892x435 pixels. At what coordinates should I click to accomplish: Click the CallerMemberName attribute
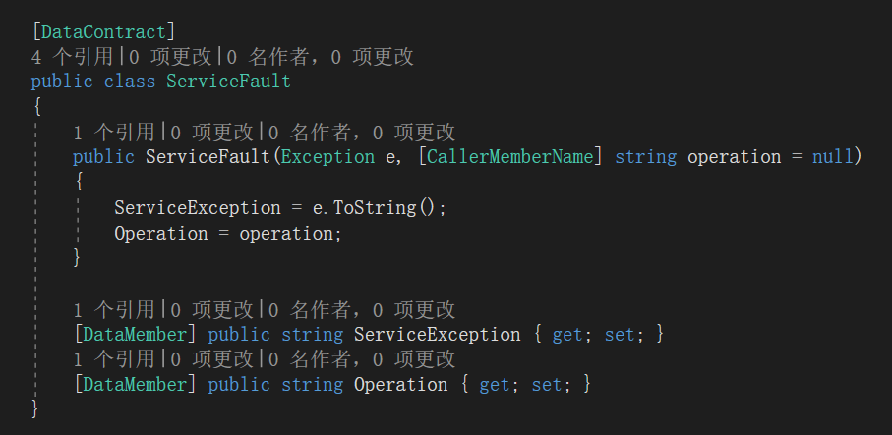pyautogui.click(x=509, y=157)
